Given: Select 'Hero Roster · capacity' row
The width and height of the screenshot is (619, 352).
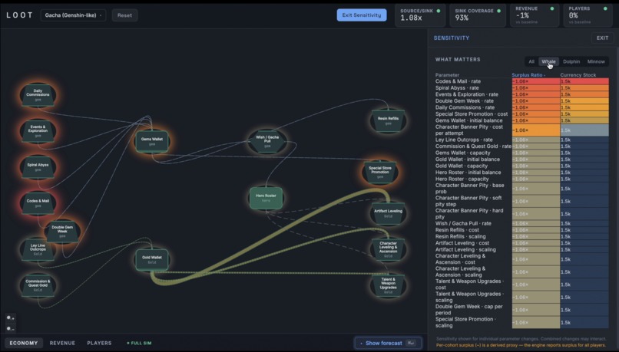Looking at the screenshot, I should click(522, 179).
